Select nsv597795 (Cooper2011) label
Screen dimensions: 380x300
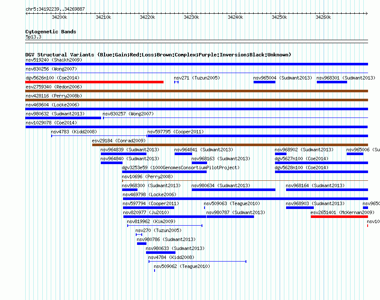175,132
